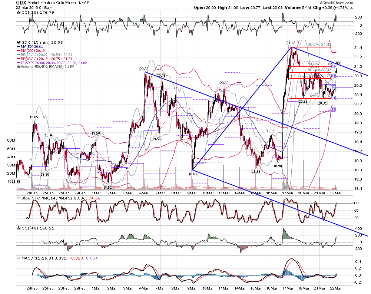
Task: Click the up-triangle icon after the Chg value
Action: (351, 8)
